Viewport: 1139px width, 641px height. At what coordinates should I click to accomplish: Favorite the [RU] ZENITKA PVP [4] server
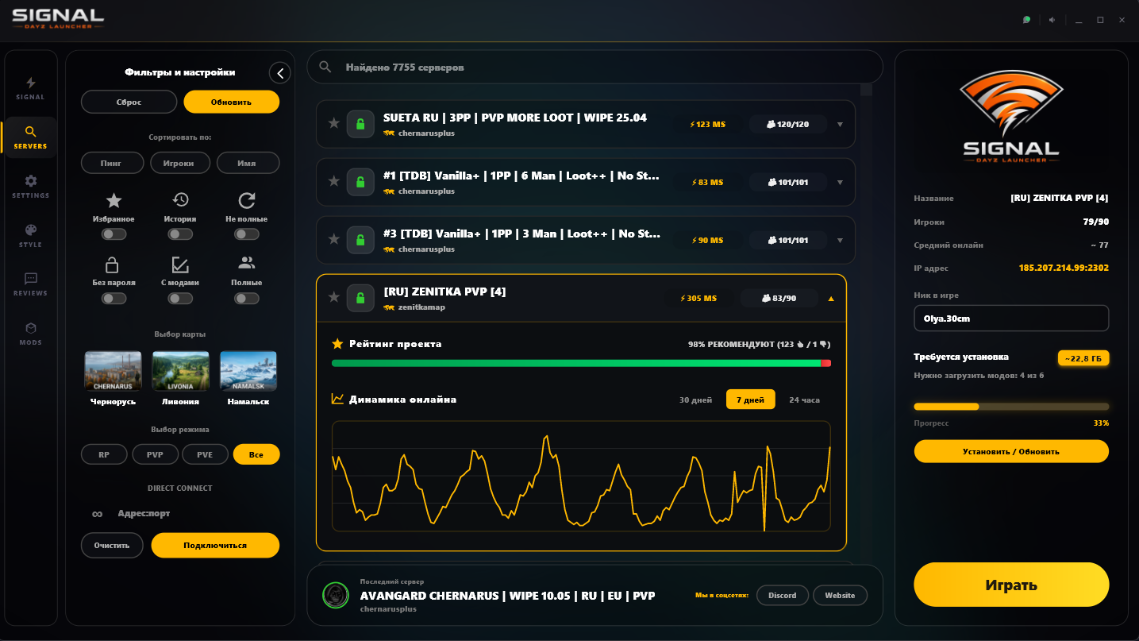pos(334,298)
